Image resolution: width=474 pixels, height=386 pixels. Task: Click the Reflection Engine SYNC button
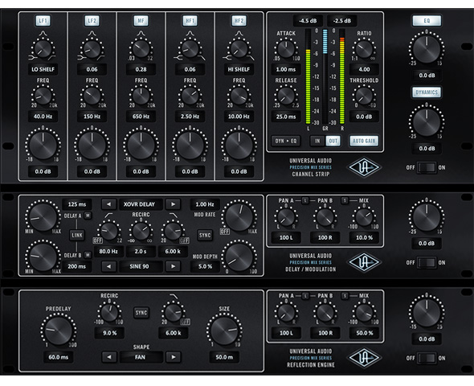[141, 313]
